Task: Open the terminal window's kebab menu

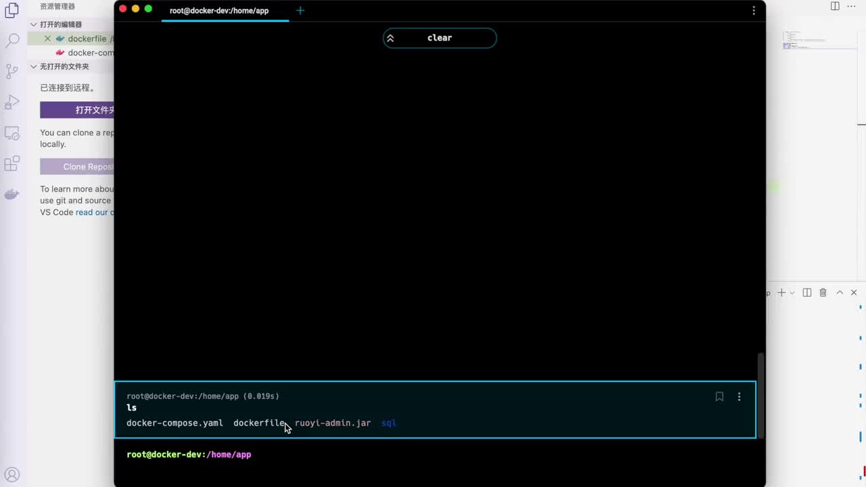Action: [754, 10]
